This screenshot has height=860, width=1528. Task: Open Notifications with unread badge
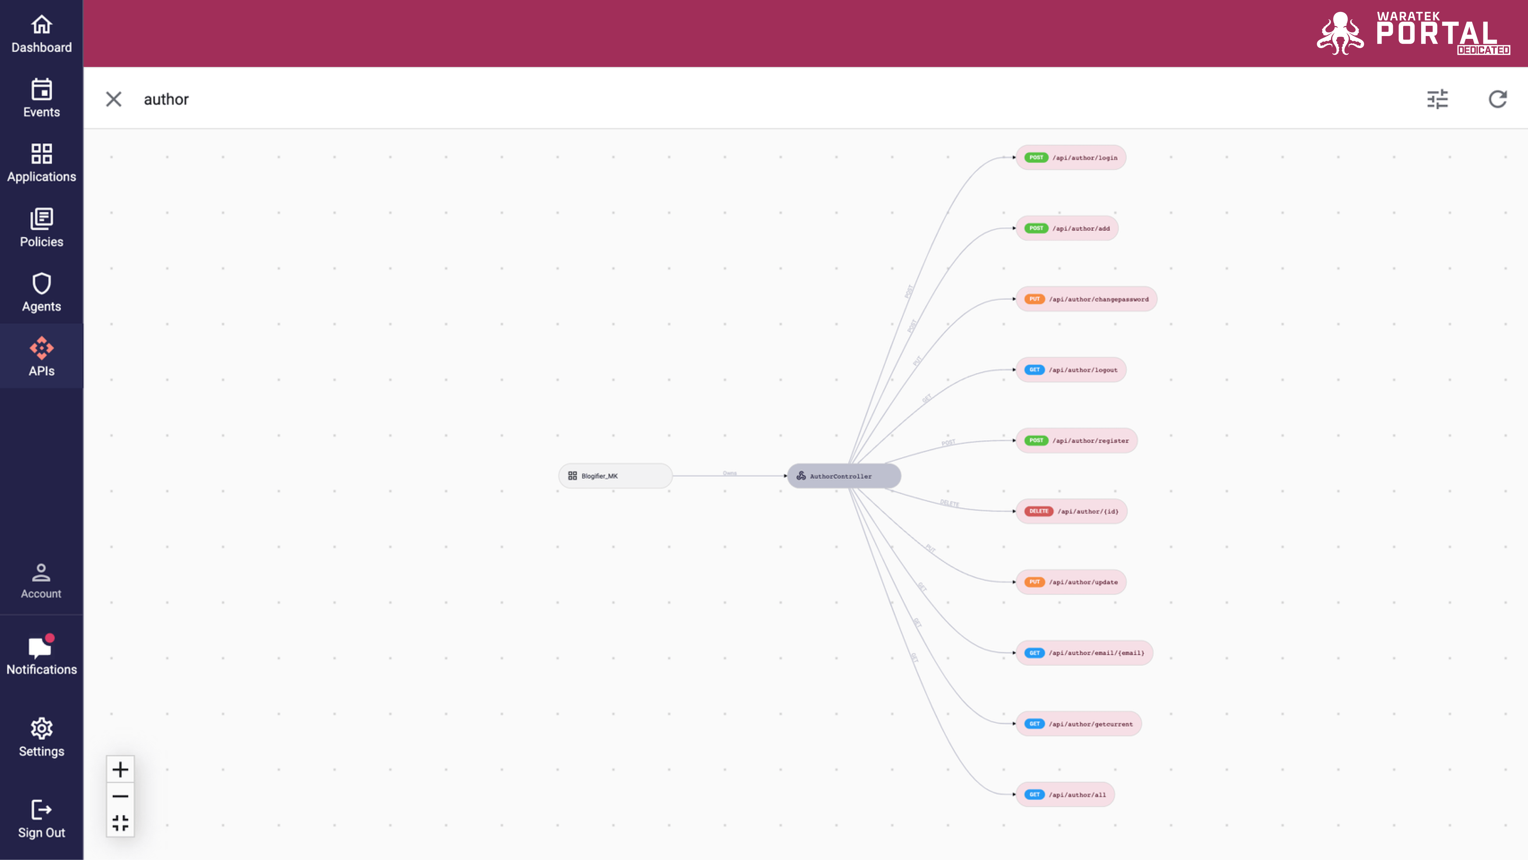pyautogui.click(x=41, y=655)
